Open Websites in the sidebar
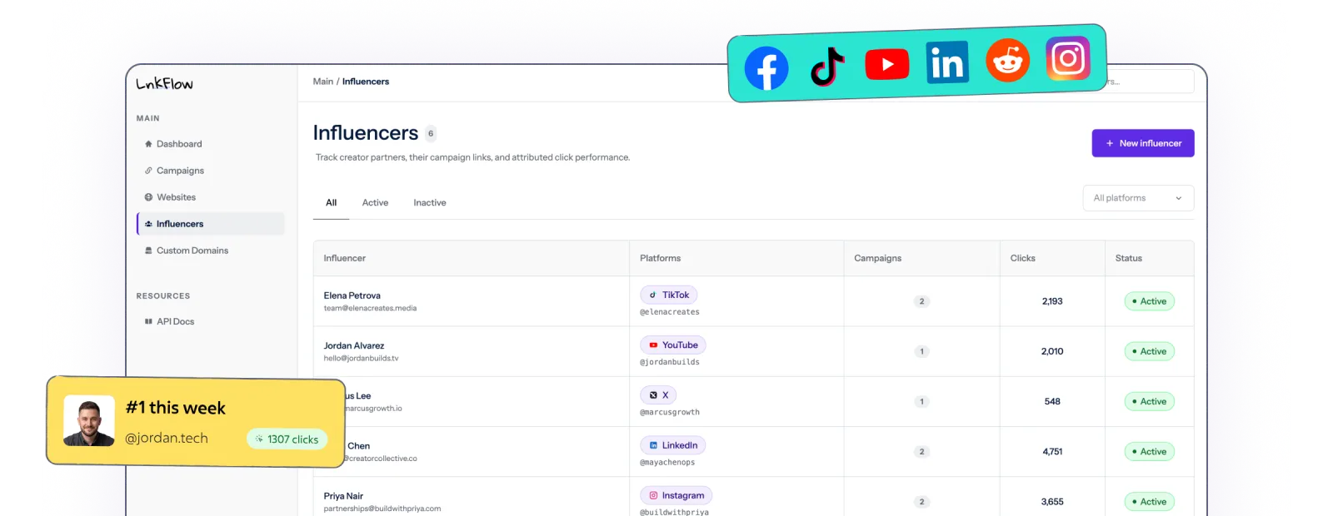This screenshot has height=516, width=1333. click(211, 197)
